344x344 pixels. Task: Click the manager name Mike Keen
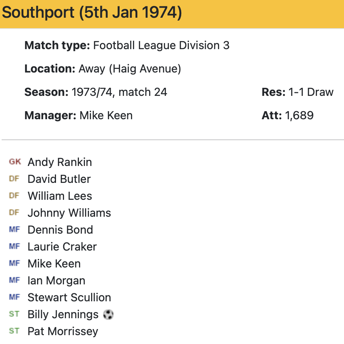pyautogui.click(x=106, y=116)
